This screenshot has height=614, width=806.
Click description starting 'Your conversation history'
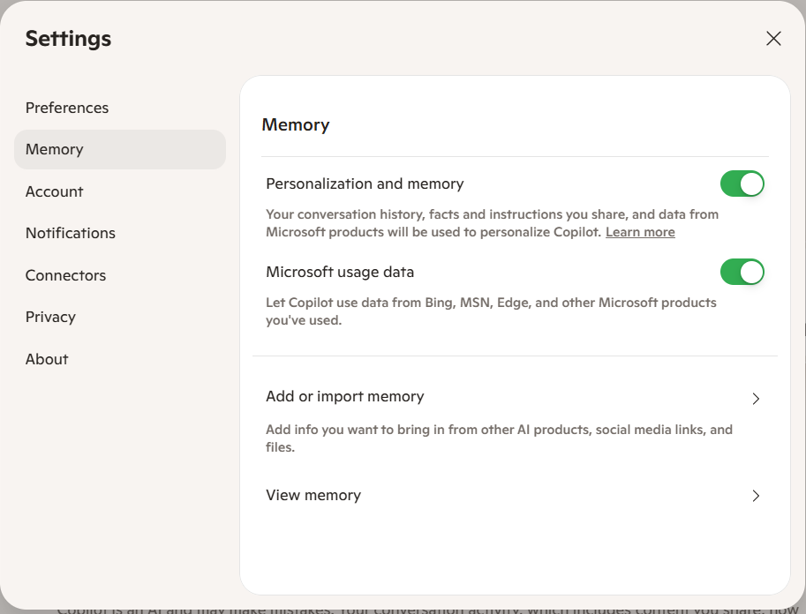tap(492, 223)
